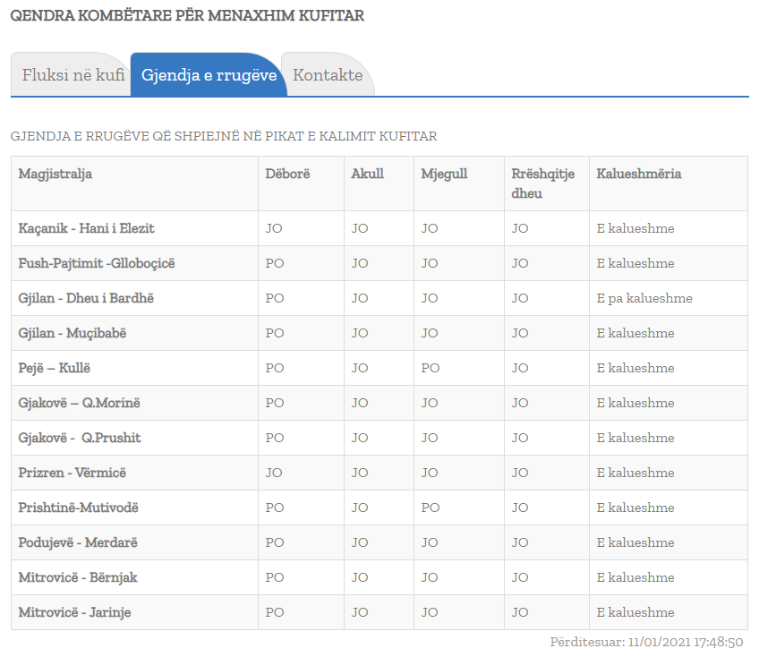
Task: Switch to the Fluksi në kufi tab
Action: (72, 75)
